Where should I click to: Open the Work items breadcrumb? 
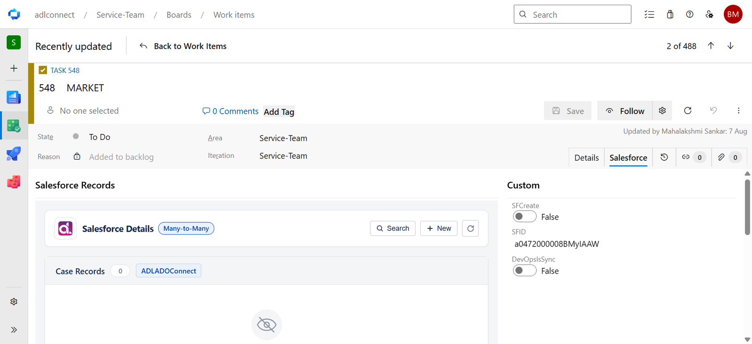[x=234, y=15]
